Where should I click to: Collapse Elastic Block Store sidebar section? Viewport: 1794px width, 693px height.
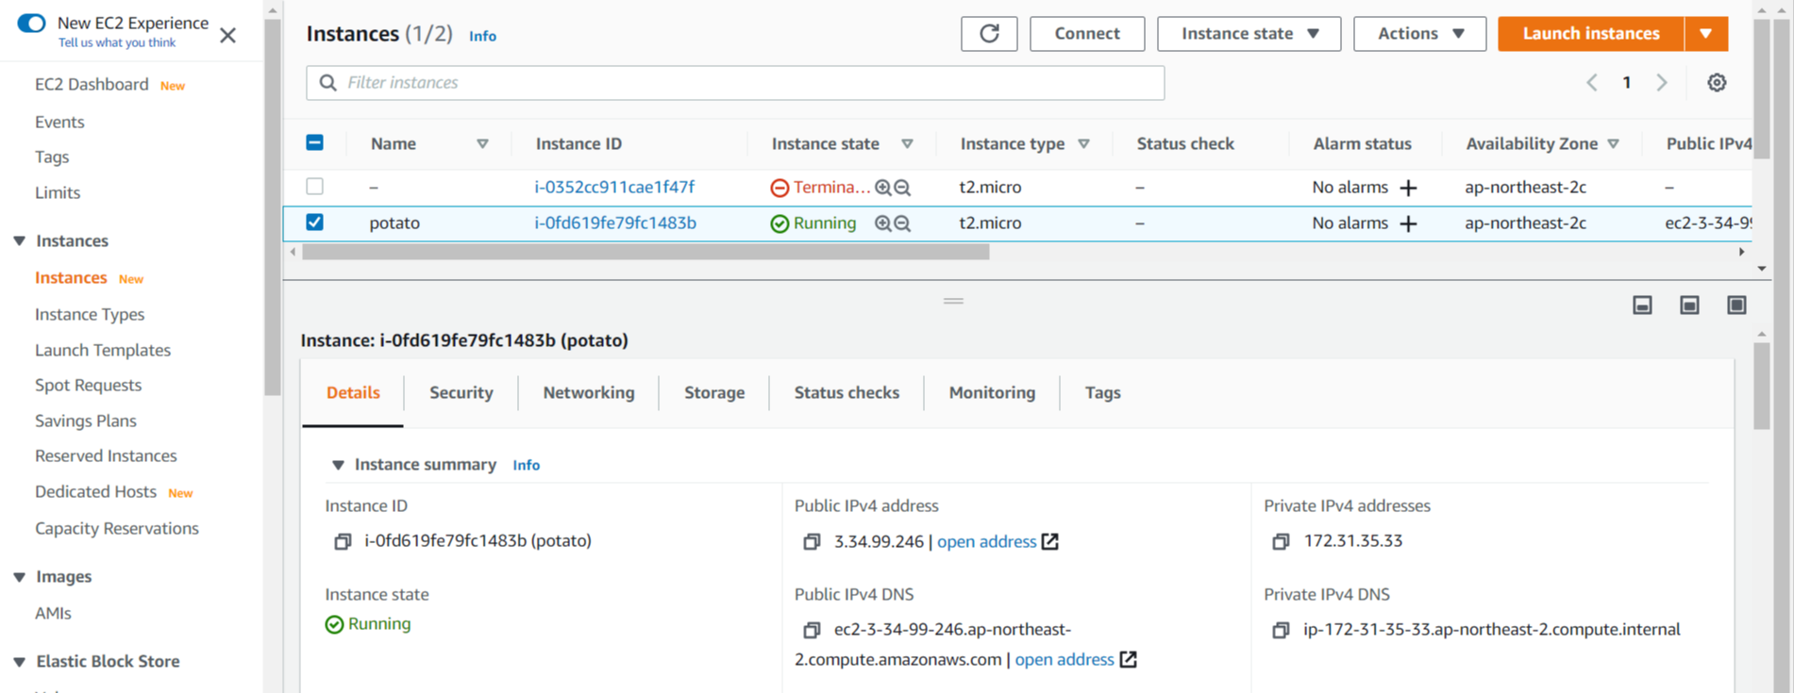[19, 662]
